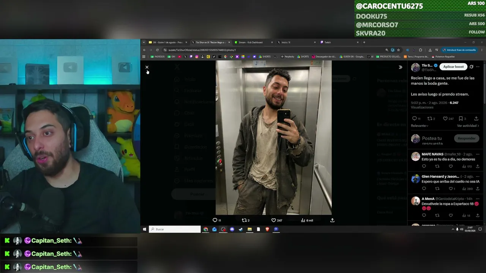Open Tio Shur's avatar in the post header

coord(415,67)
